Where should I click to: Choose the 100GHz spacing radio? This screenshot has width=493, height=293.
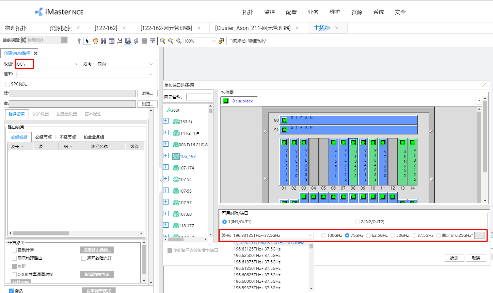324,235
